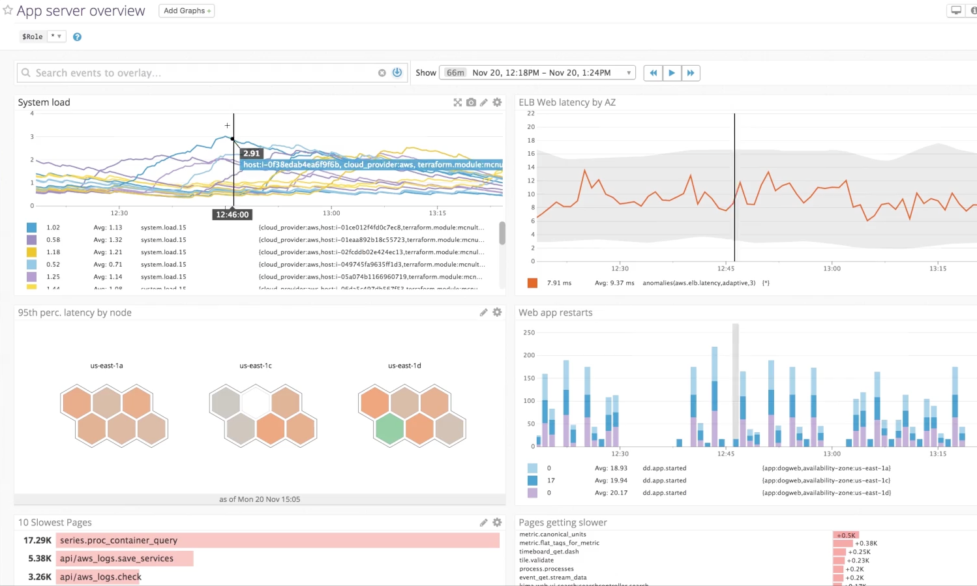This screenshot has height=586, width=977.
Task: Click the pencil icon on 95th perc. latency widget
Action: (483, 312)
